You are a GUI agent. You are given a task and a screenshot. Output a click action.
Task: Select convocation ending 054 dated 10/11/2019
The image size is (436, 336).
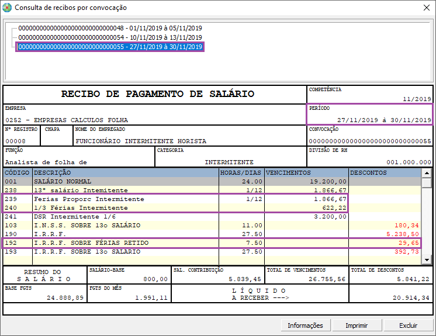110,37
